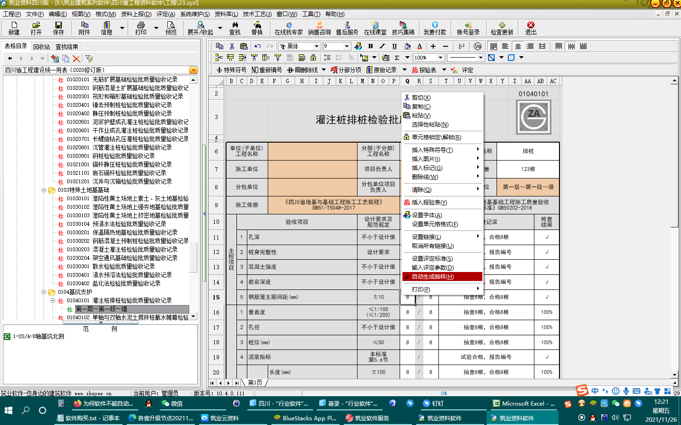Click the fill color paint bucket

pyautogui.click(x=407, y=46)
